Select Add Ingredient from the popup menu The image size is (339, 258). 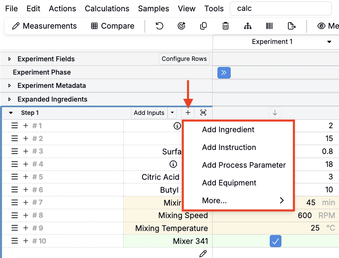click(x=228, y=129)
